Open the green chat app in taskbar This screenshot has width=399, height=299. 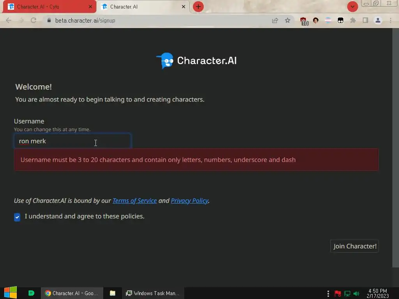(31, 293)
